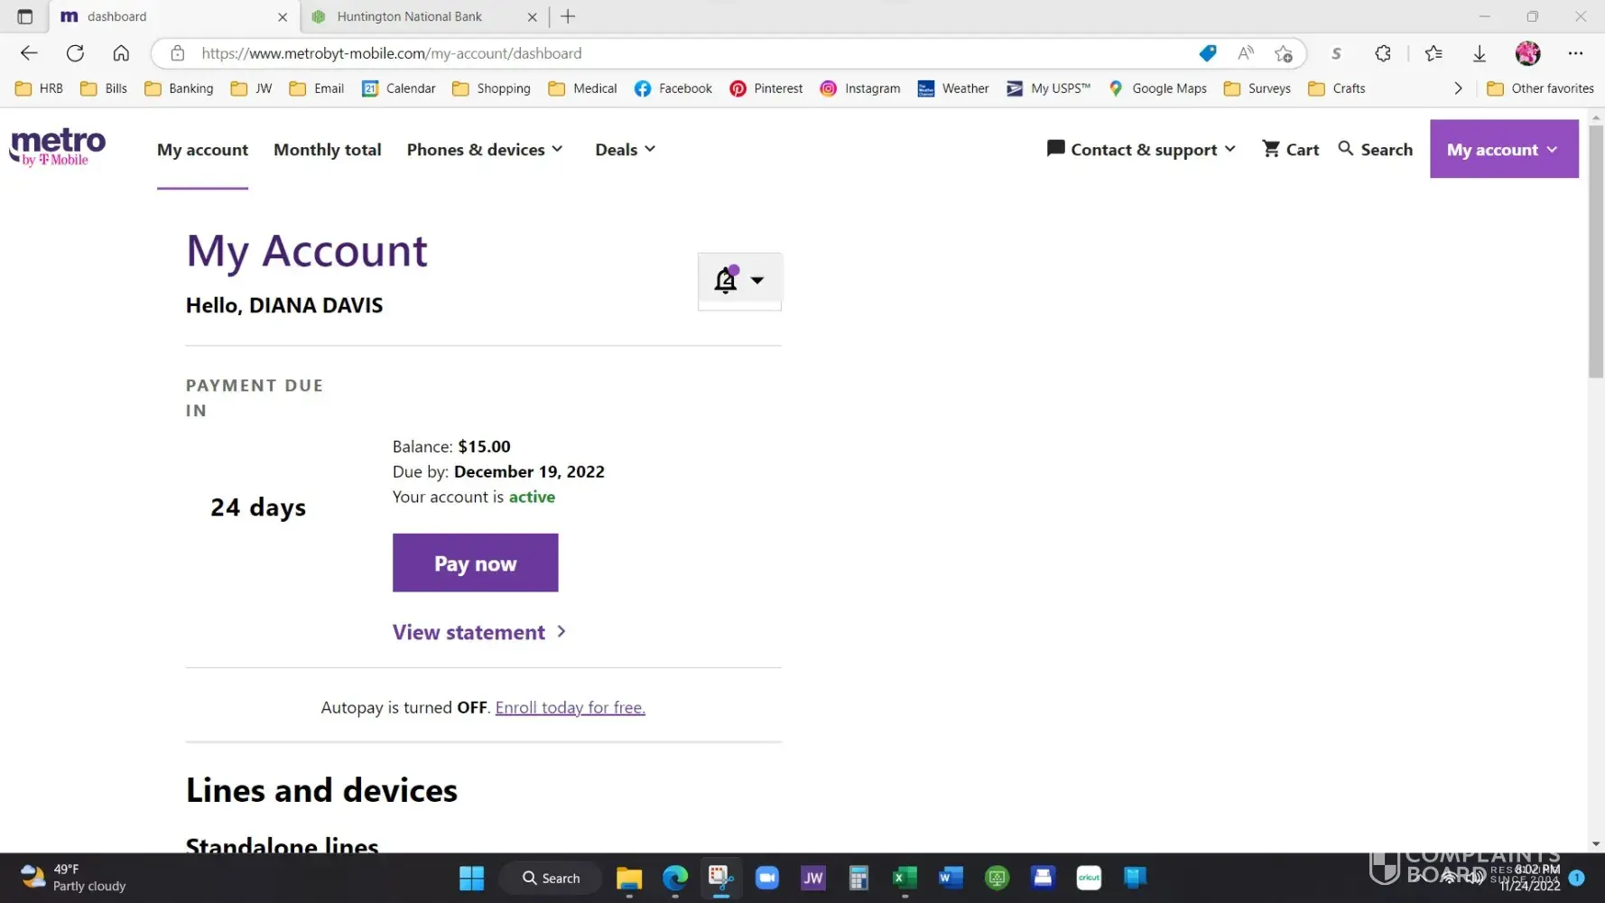Open the JW app from taskbar
Viewport: 1605px width, 903px height.
click(x=812, y=878)
